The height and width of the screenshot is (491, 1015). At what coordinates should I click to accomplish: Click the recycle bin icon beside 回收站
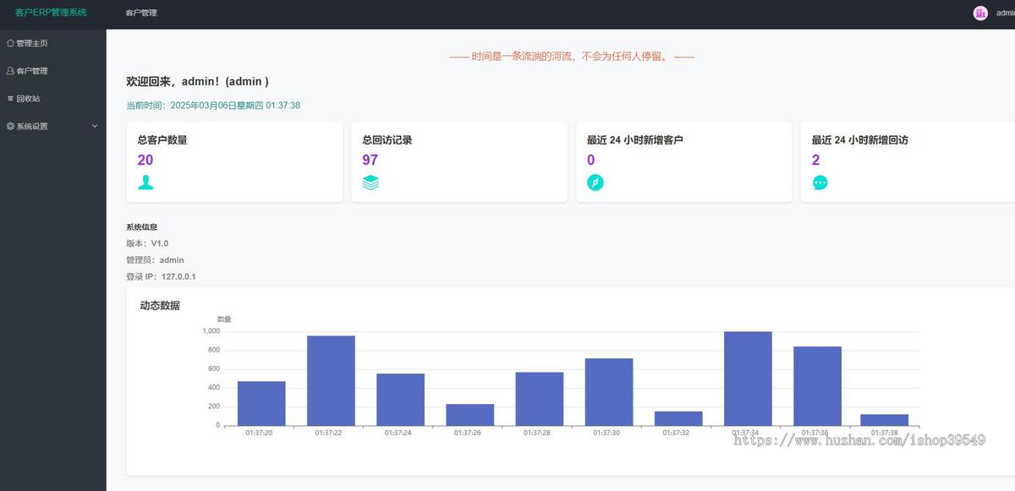point(10,99)
